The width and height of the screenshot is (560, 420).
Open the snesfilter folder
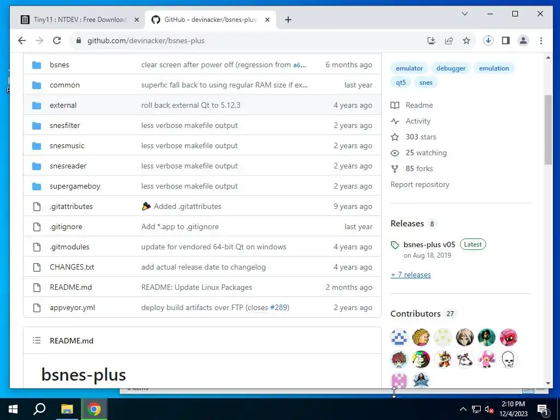click(65, 126)
